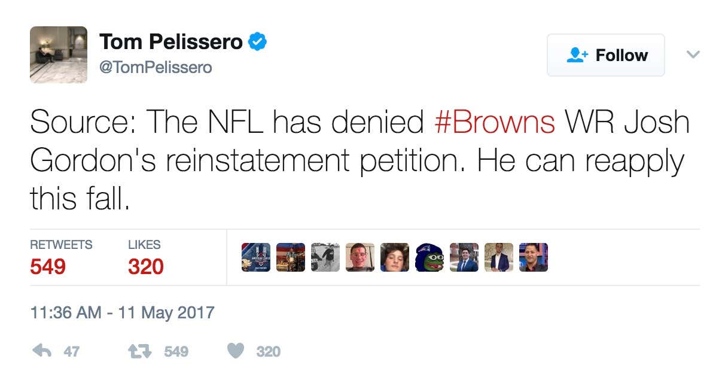Select the Pepe frog liker avatar
The width and height of the screenshot is (725, 377).
429,257
